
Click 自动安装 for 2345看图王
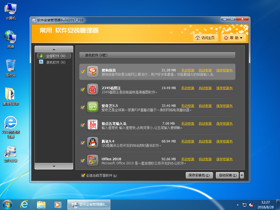tap(205, 88)
